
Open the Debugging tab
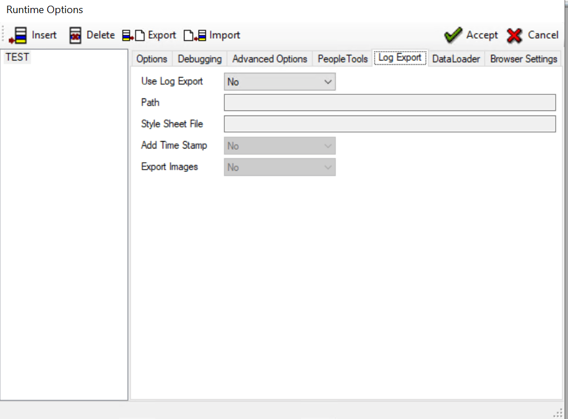coord(200,58)
